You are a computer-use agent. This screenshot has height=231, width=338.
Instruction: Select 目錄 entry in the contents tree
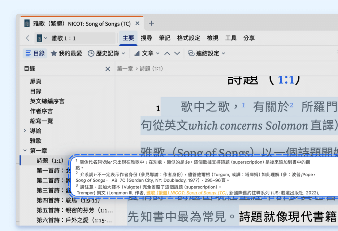click(x=35, y=91)
